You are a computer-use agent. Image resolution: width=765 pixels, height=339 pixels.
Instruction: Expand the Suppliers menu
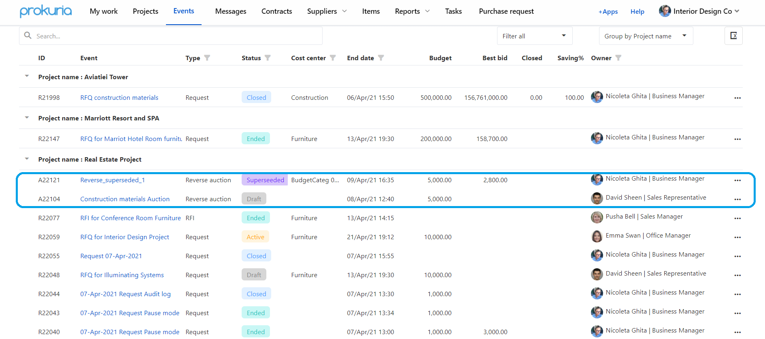click(x=327, y=11)
